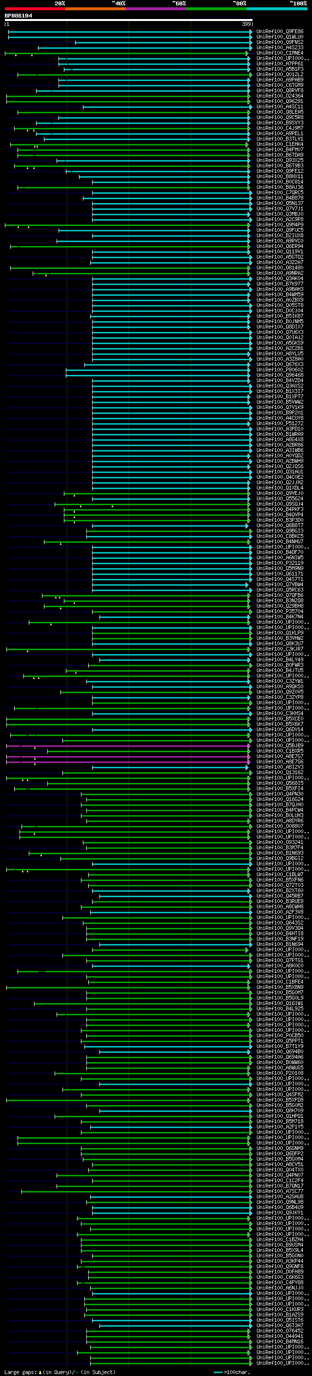Select the label UniRef100_O81480
The width and height of the screenshot is (312, 1376).
(x=280, y=267)
